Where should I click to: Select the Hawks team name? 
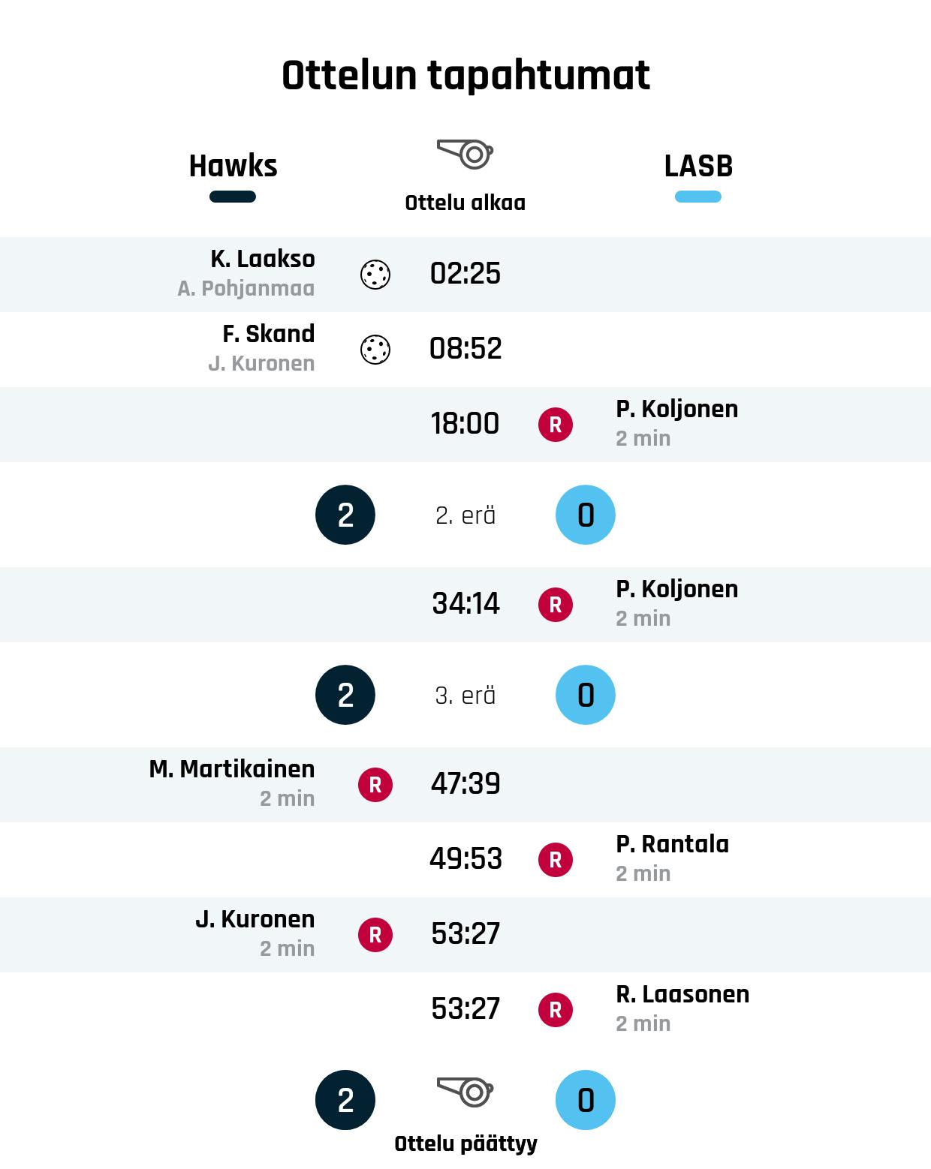pos(233,166)
